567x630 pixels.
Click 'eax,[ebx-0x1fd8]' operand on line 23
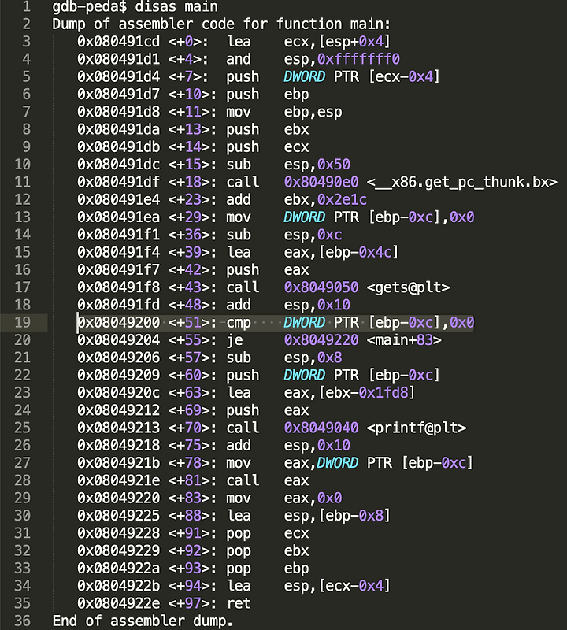tap(349, 393)
